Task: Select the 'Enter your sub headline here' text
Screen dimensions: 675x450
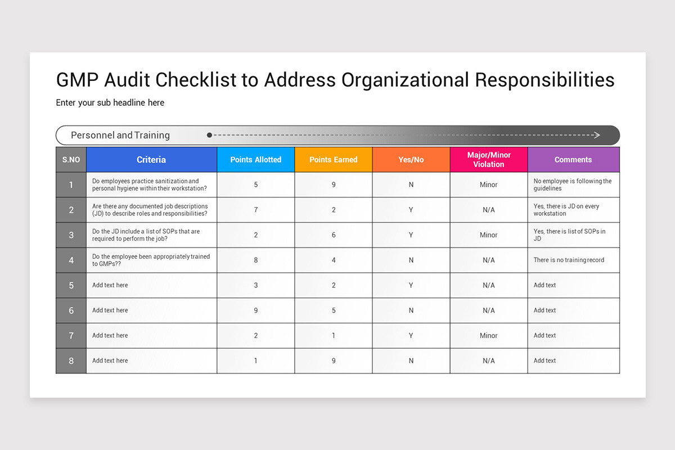Action: pos(110,102)
